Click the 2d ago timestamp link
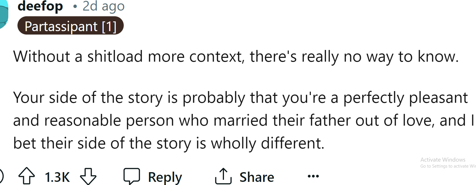 pyautogui.click(x=103, y=6)
